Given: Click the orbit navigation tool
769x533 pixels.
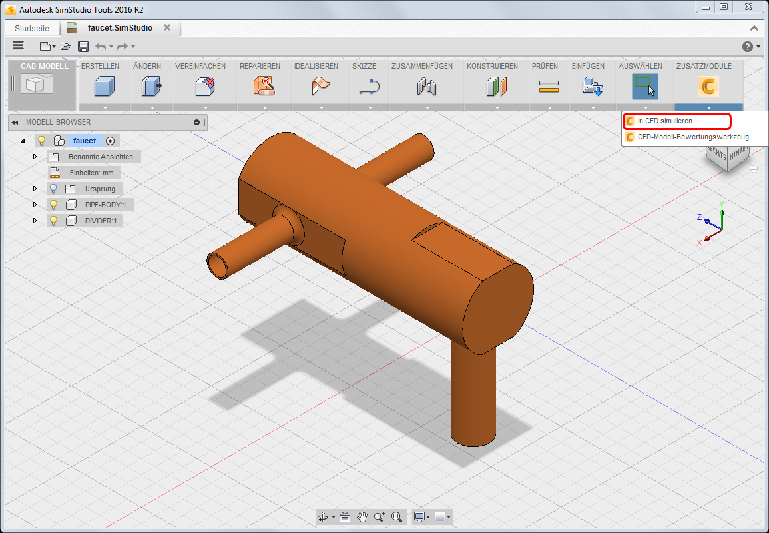Looking at the screenshot, I should pyautogui.click(x=323, y=517).
